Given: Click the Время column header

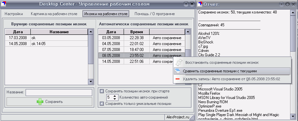Looking at the screenshot, I should [137, 32].
